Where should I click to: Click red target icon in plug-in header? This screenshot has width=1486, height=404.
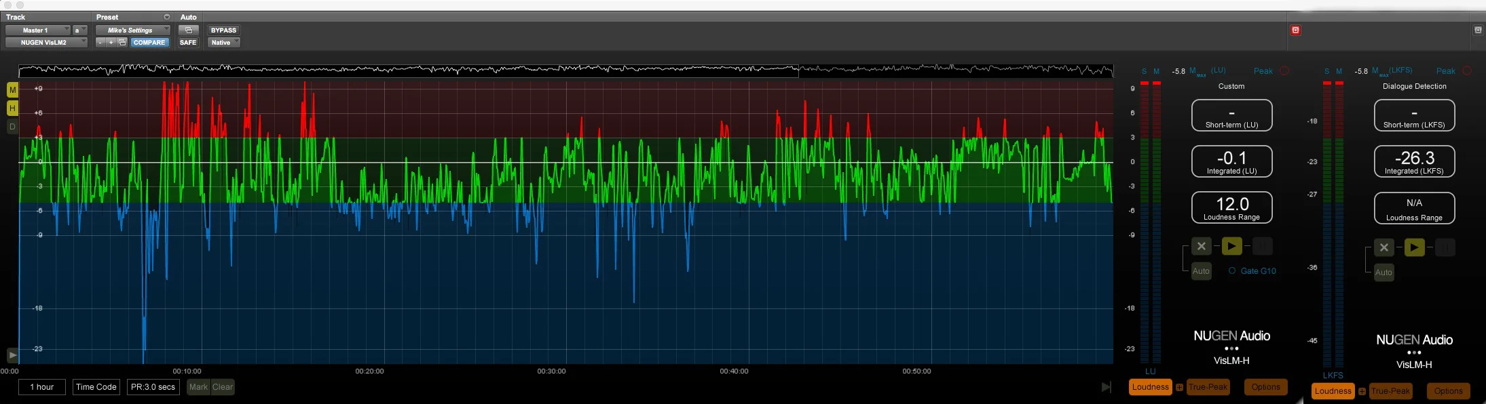[x=1295, y=31]
